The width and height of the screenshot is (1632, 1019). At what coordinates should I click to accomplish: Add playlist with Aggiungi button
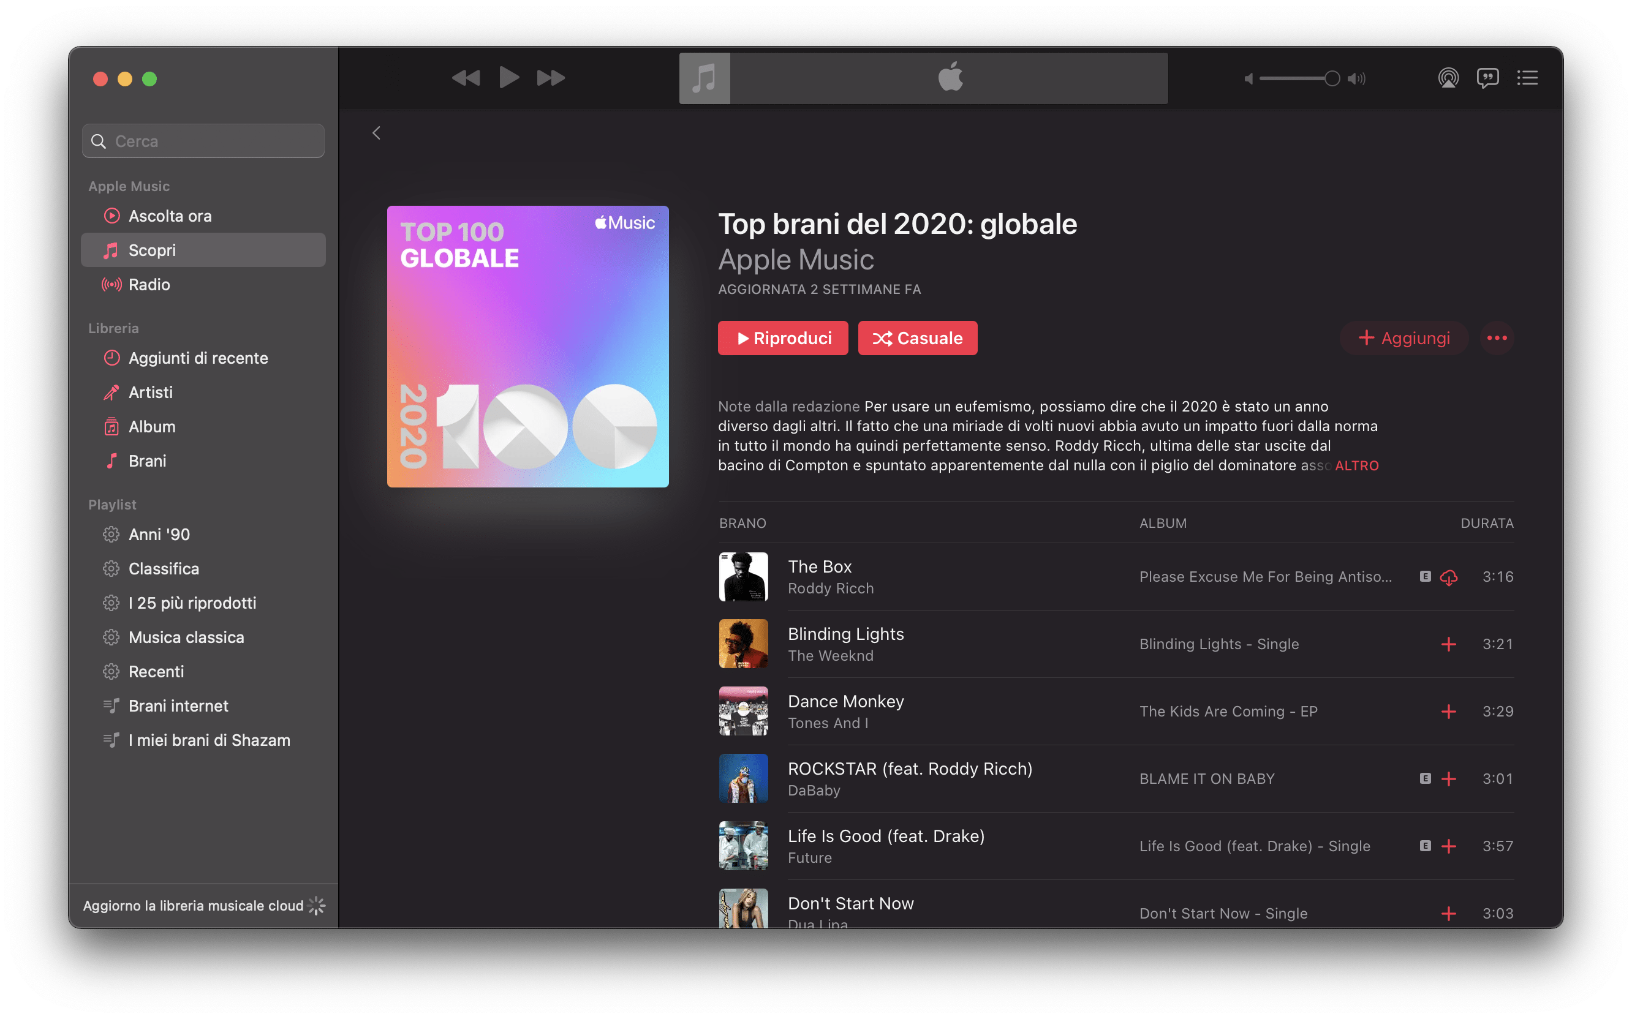click(1404, 338)
